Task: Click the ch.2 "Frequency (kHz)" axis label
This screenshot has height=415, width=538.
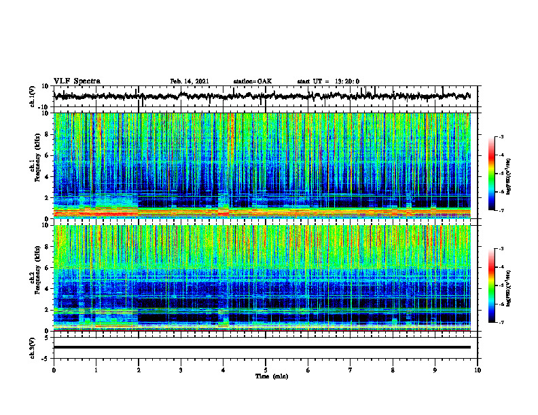Action: [37, 269]
